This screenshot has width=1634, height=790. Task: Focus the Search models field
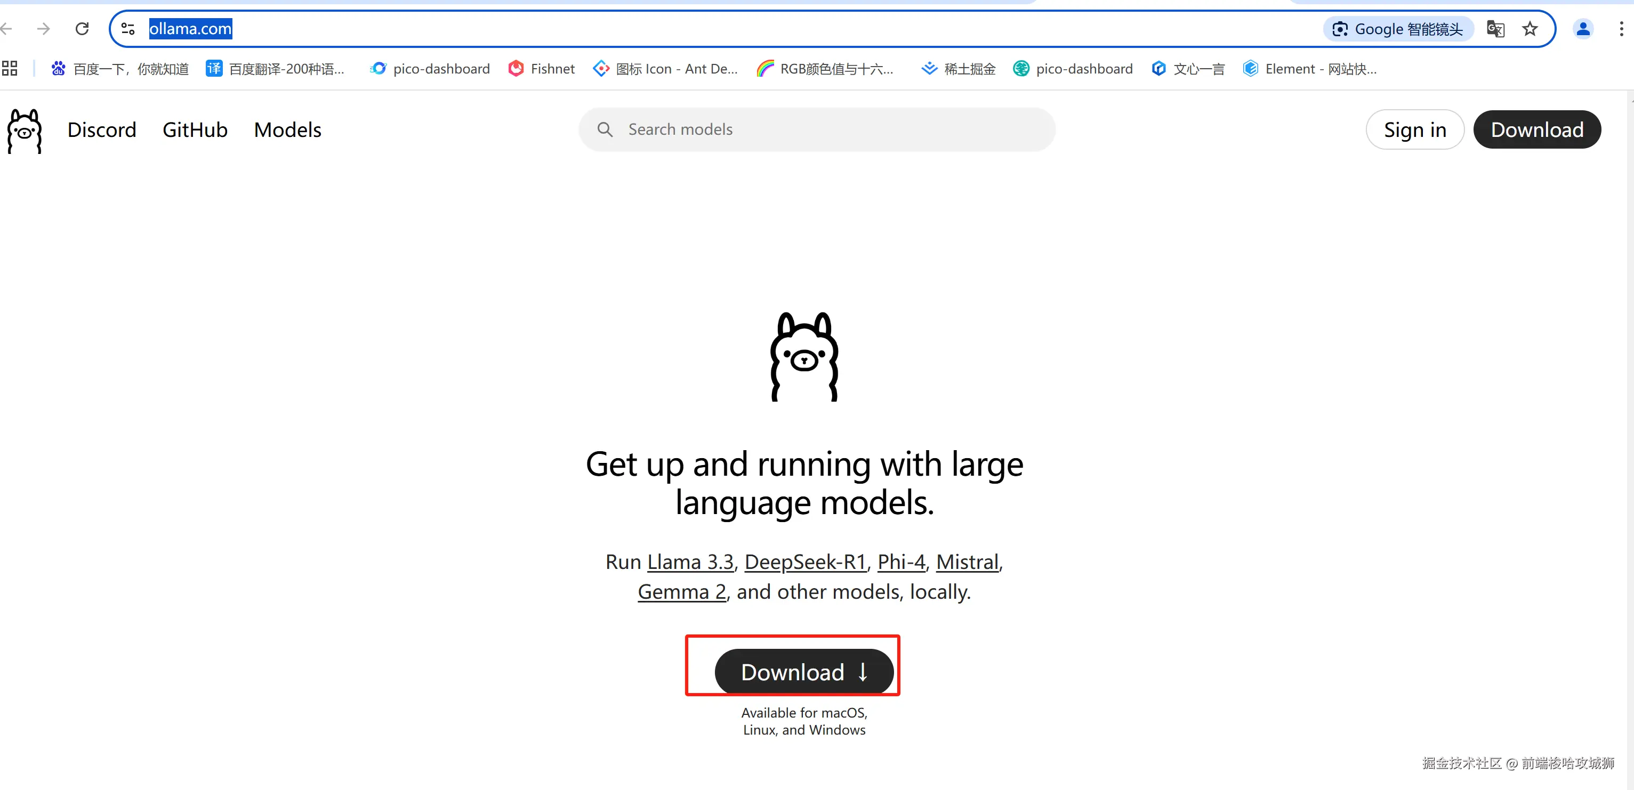816,129
